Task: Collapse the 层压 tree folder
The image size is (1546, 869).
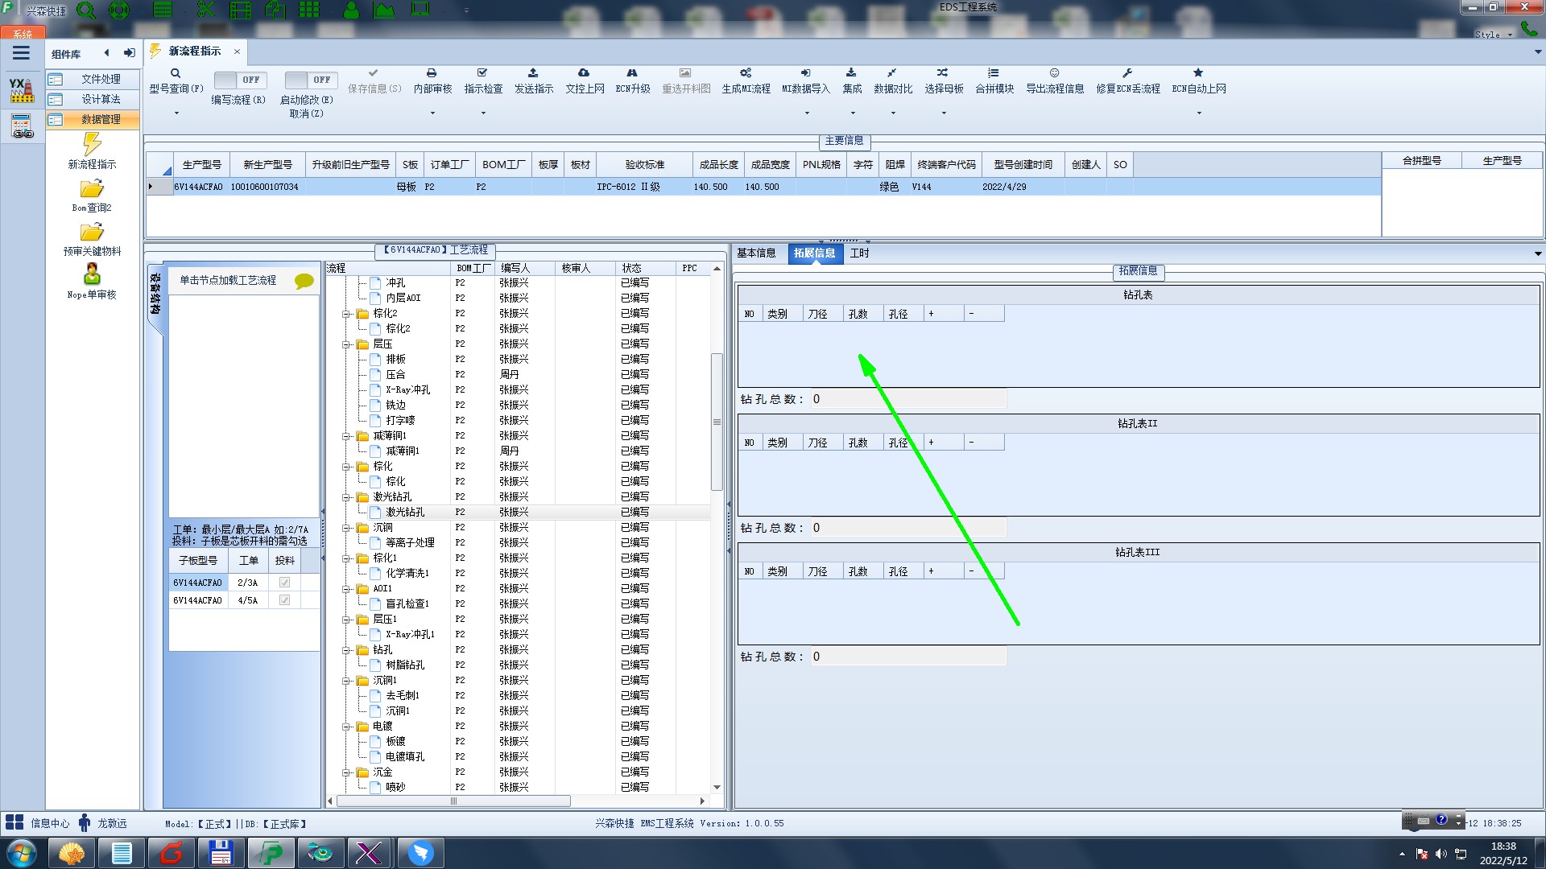Action: click(x=346, y=344)
